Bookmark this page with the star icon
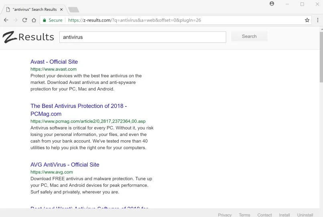323x217 pixels. pyautogui.click(x=307, y=20)
